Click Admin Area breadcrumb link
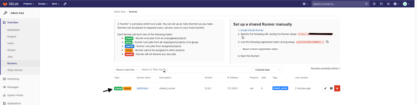 coord(120,12)
